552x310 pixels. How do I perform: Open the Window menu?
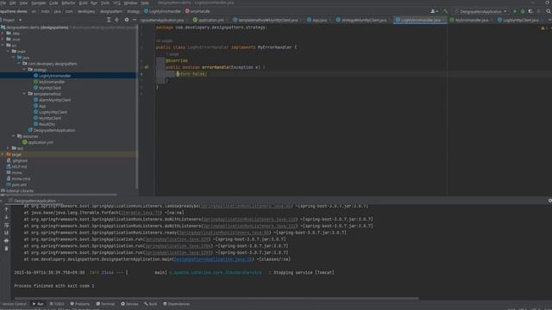pos(130,3)
